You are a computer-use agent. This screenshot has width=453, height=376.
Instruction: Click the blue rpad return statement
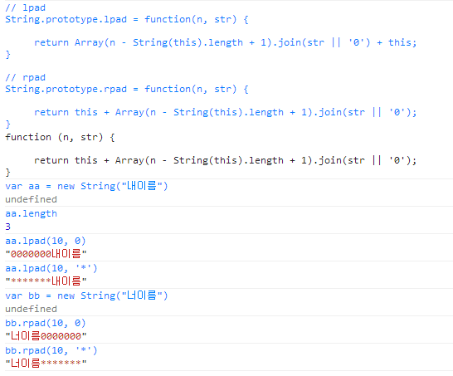(x=226, y=112)
